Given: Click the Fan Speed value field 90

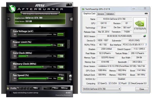Looking at the screenshot, I should point(61,78).
